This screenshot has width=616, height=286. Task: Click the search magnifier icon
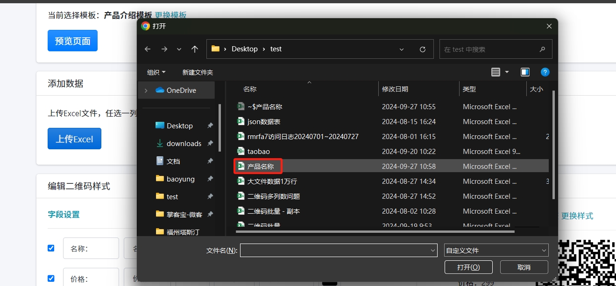tap(542, 49)
